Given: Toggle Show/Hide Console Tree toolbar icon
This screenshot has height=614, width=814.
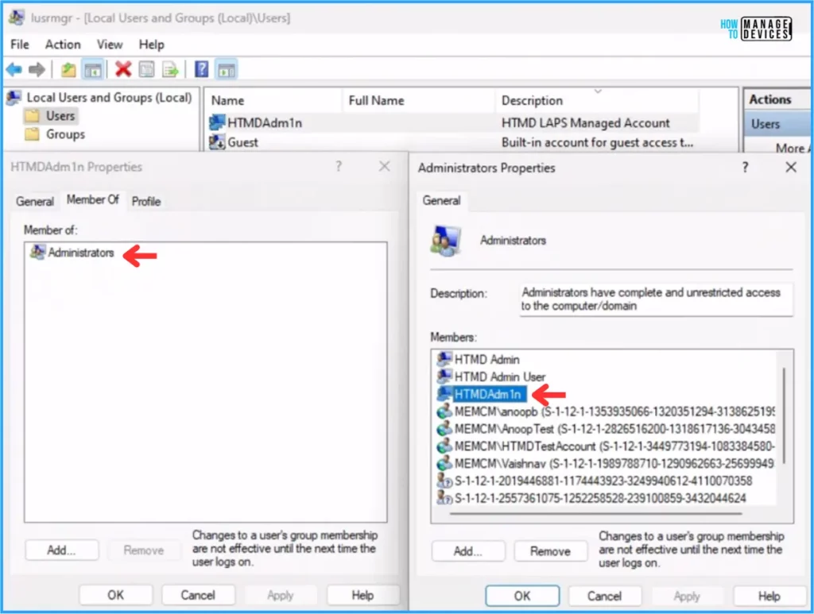Looking at the screenshot, I should click(x=93, y=69).
